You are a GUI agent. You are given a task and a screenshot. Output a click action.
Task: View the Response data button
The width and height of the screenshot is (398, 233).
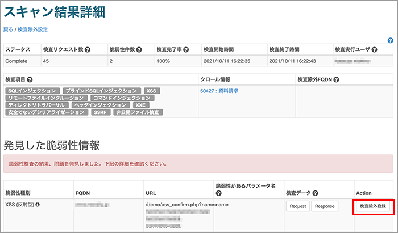tap(325, 206)
